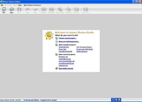Image resolution: width=142 pixels, height=102 pixels.
Task: Click the icon beside Open an existing project
Action: [57, 41]
